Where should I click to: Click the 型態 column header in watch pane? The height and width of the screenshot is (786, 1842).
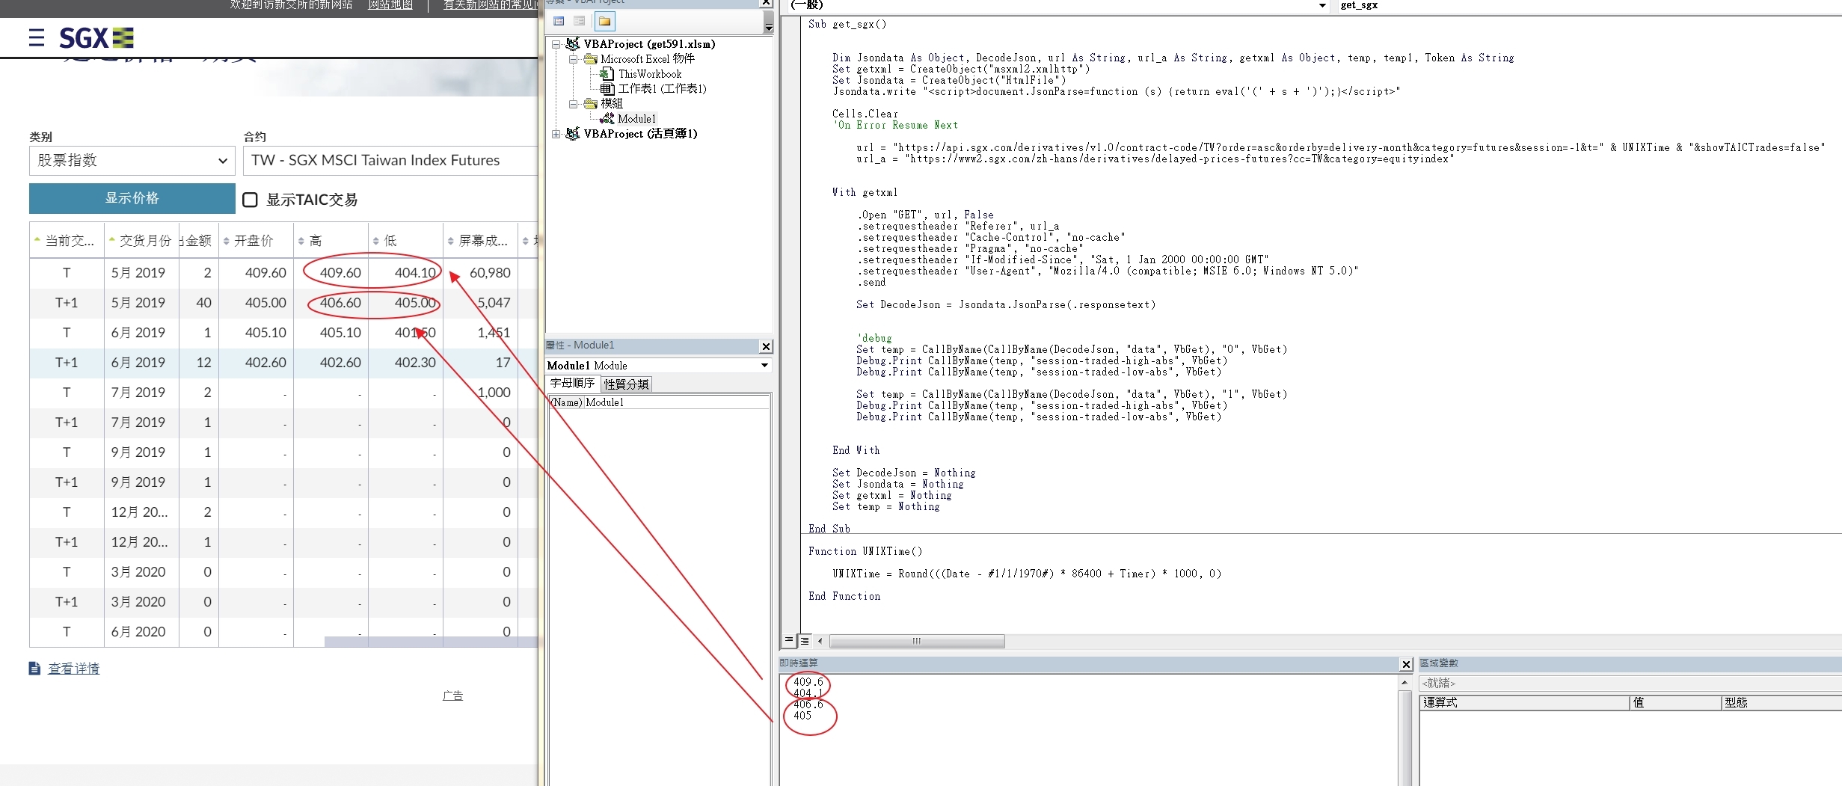[x=1781, y=702]
